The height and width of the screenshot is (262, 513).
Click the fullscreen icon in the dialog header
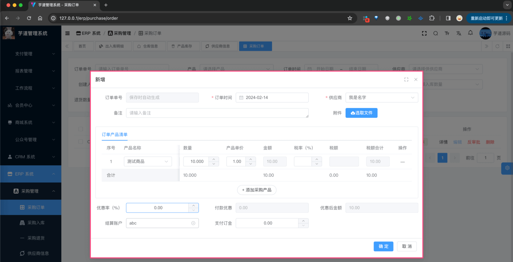406,79
